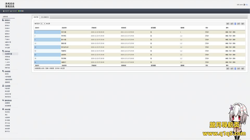Select the 活动列表 tab
Screen dimensions: 250x140
click(x=36, y=17)
